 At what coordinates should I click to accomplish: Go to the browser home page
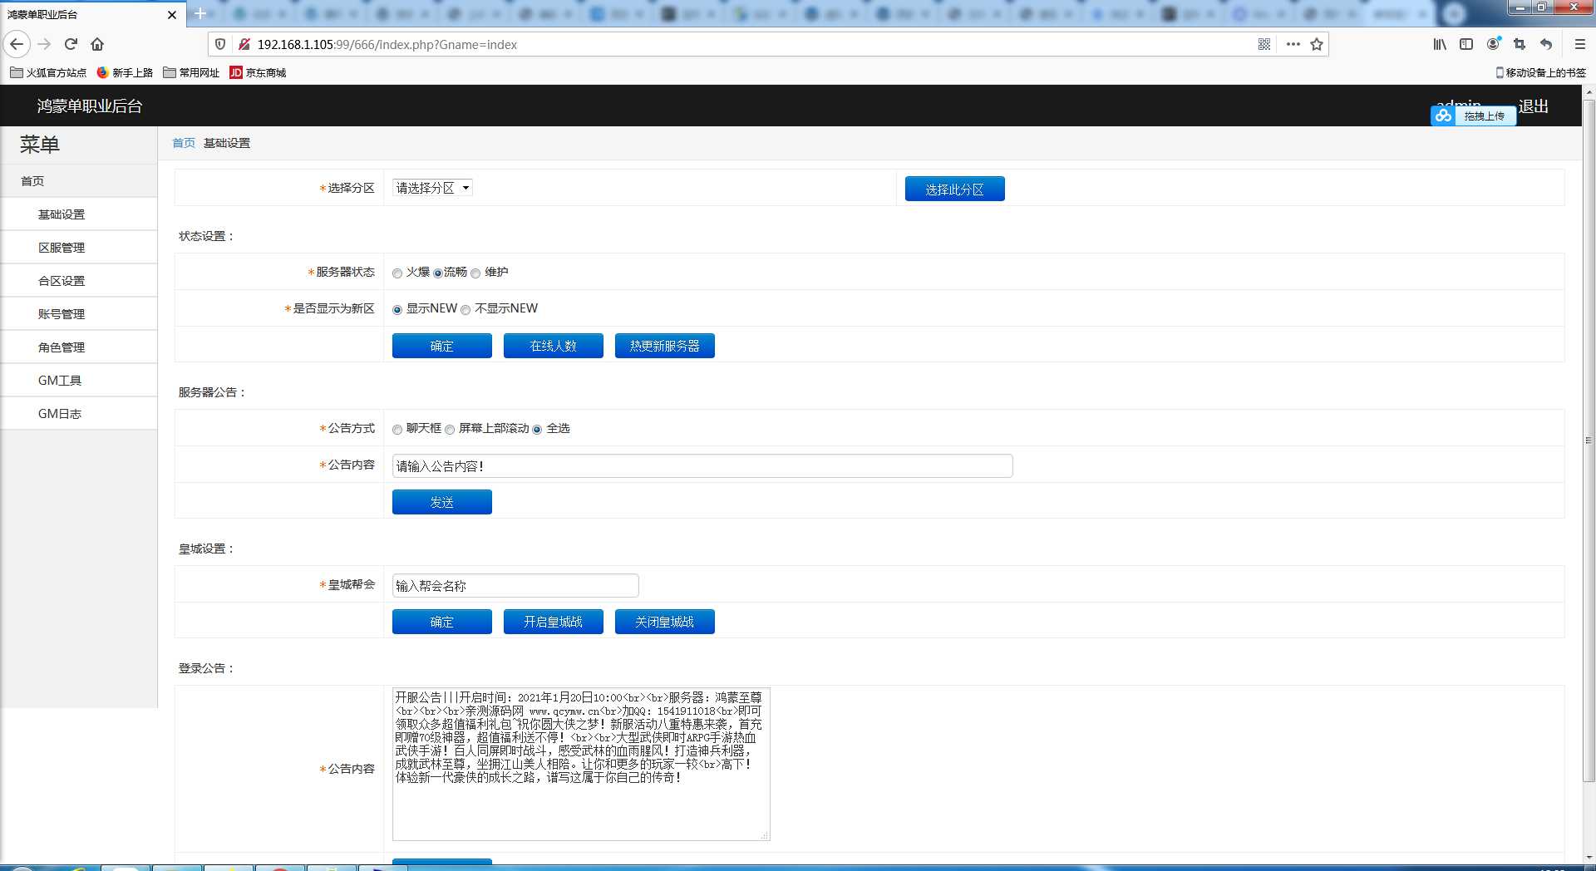pos(97,44)
